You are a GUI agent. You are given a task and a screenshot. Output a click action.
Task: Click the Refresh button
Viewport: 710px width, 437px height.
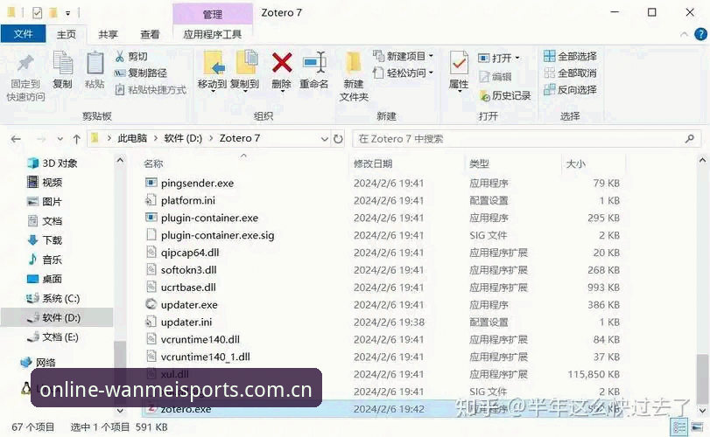click(338, 139)
